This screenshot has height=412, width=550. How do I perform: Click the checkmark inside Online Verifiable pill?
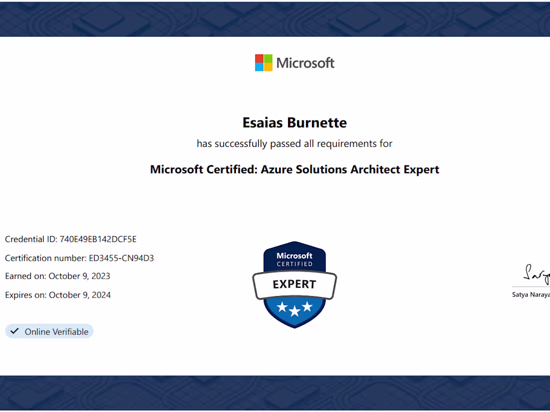[x=15, y=331]
